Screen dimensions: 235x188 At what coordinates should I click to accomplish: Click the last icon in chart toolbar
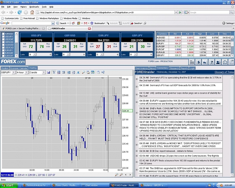coord(103,73)
